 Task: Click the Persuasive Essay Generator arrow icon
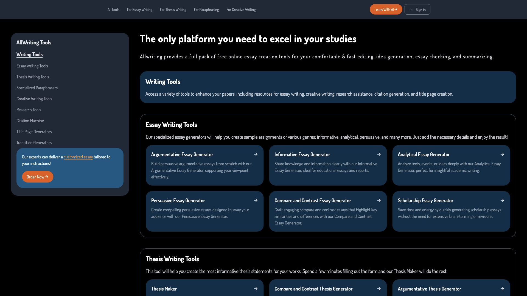point(256,200)
